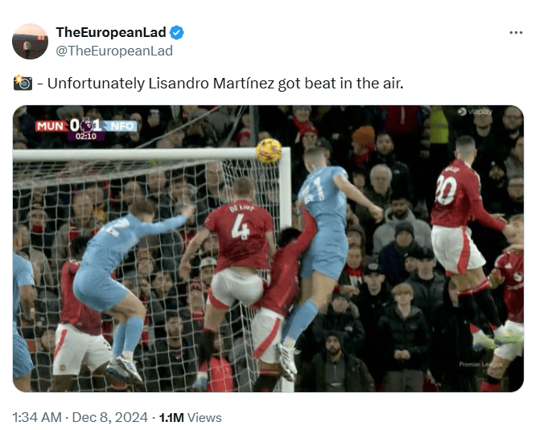Click the Viaplay watermark logo
This screenshot has width=535, height=430.
(475, 112)
